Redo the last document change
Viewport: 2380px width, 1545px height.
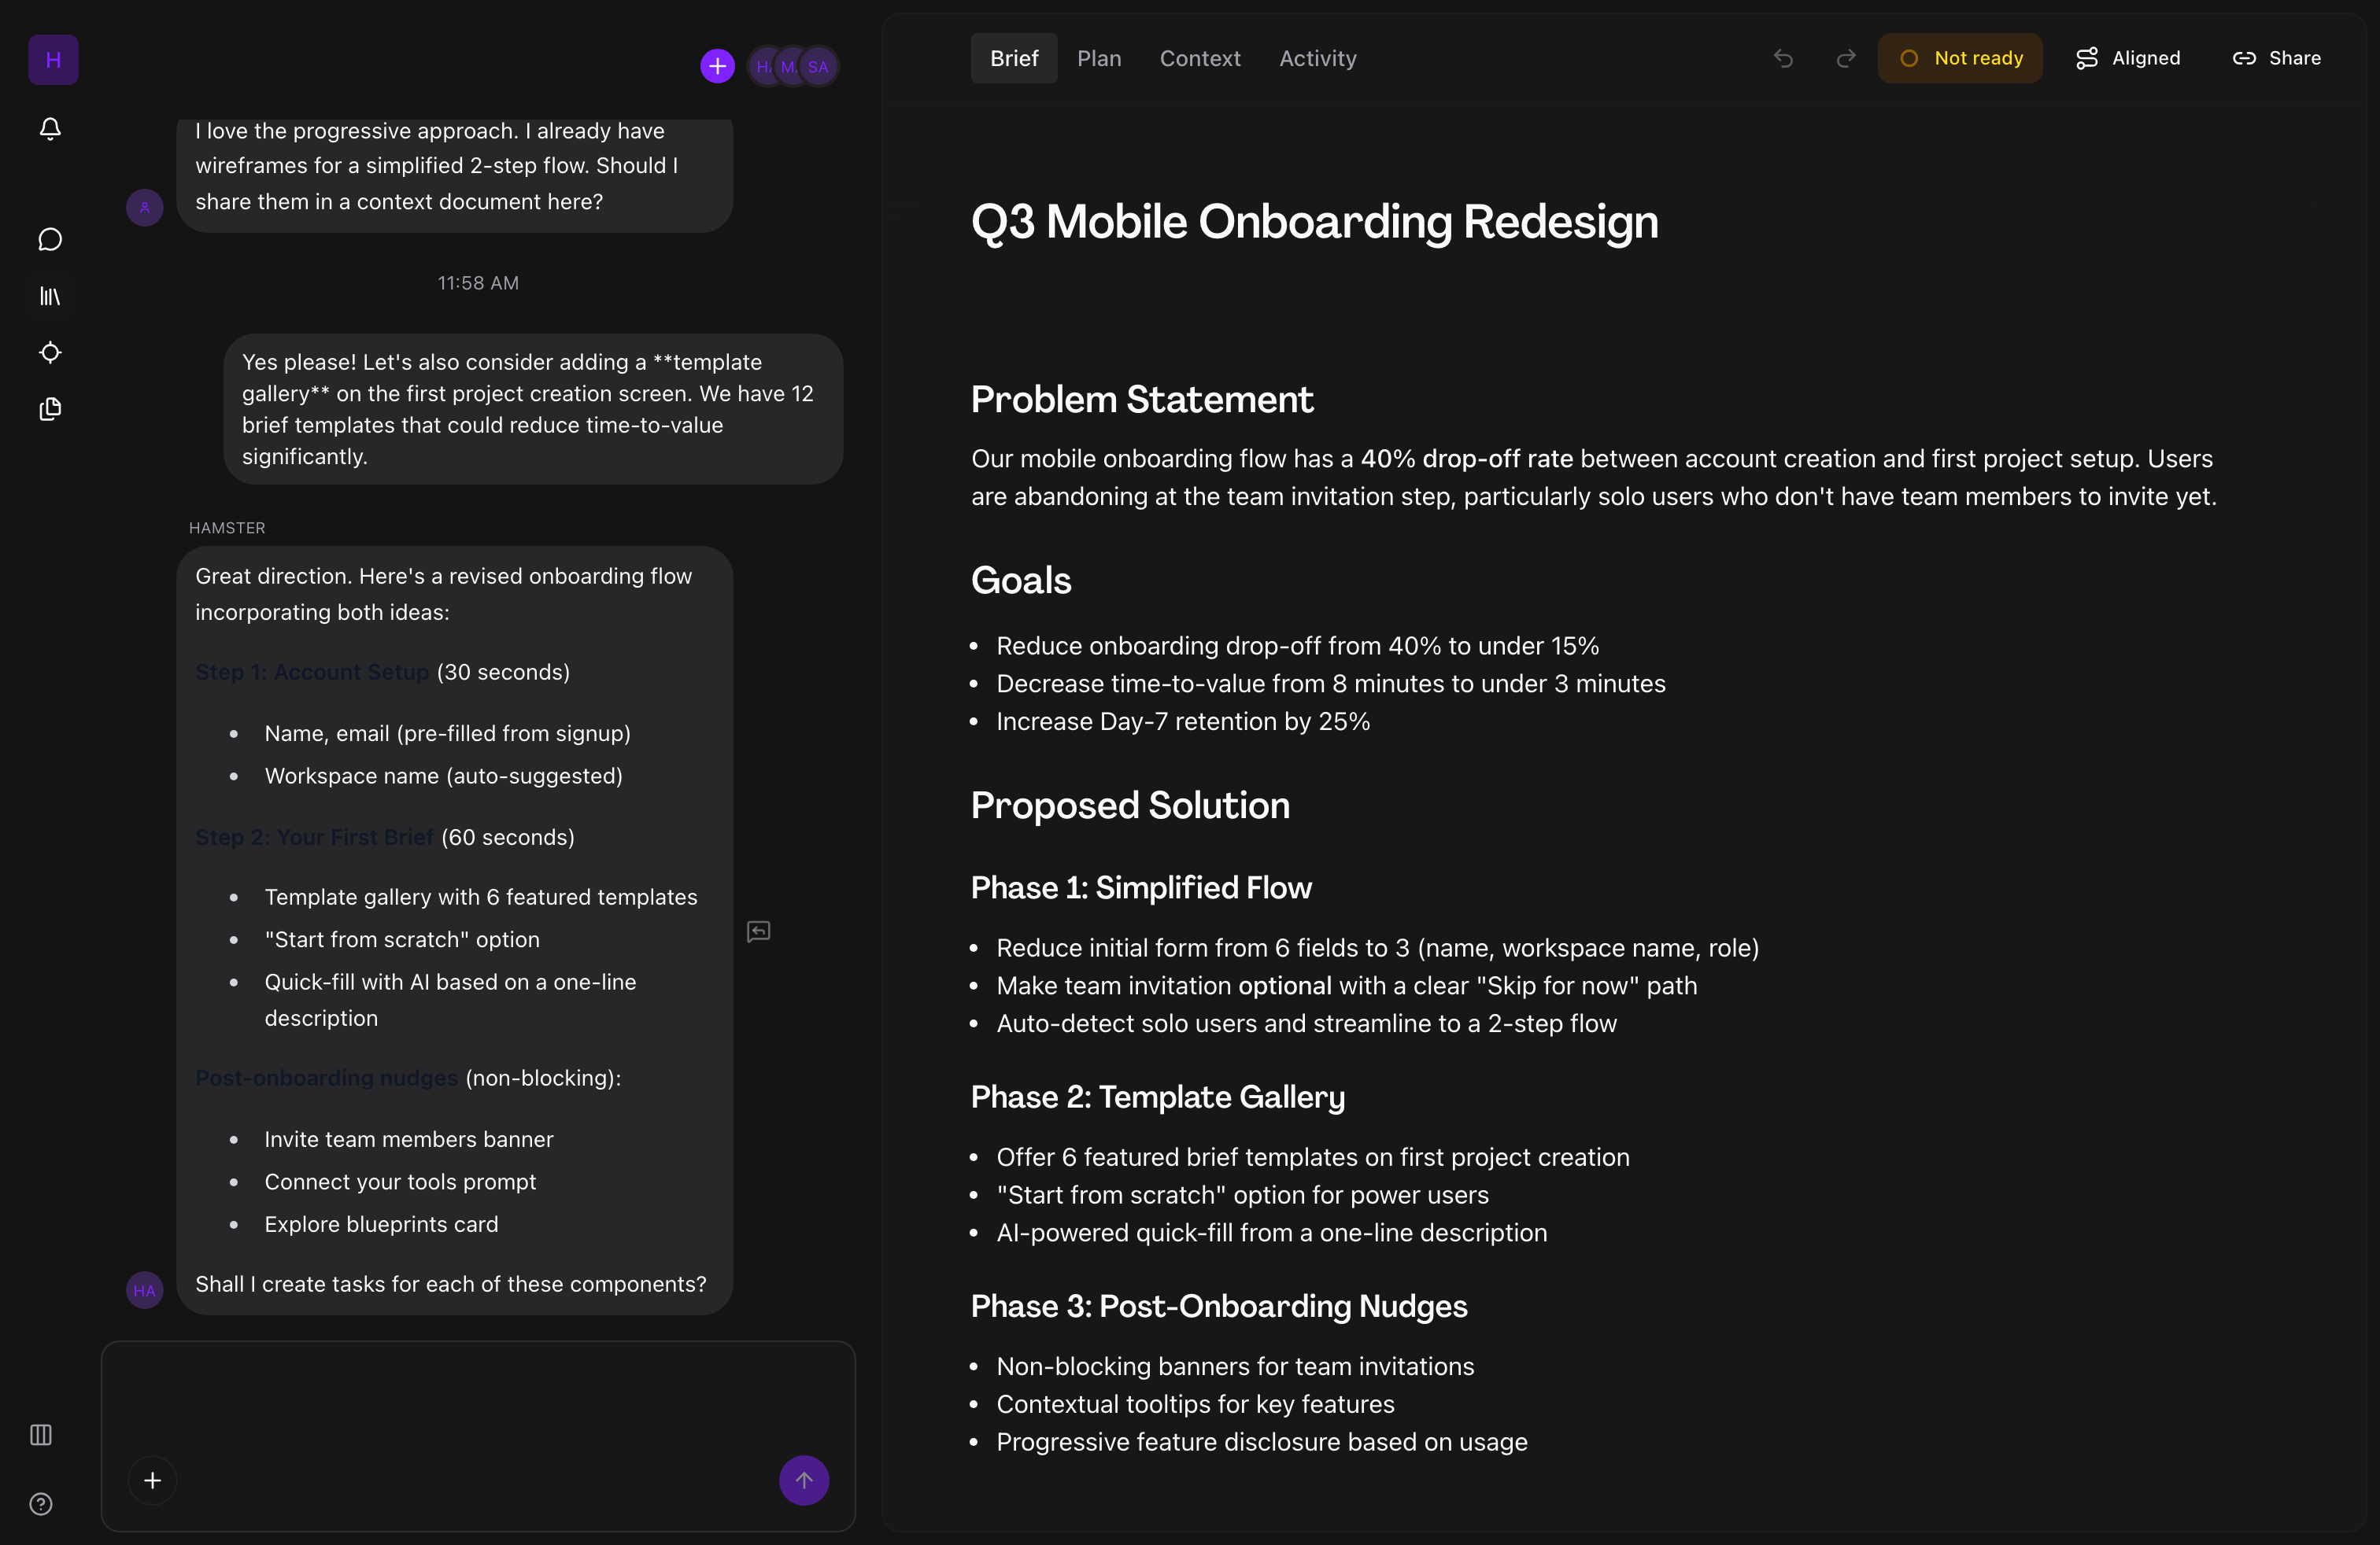(1844, 58)
